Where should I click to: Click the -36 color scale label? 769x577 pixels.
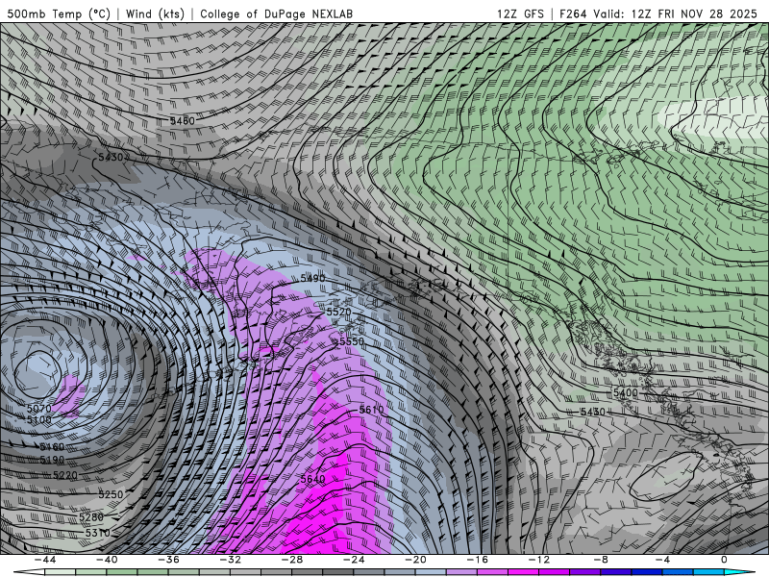[x=168, y=560]
